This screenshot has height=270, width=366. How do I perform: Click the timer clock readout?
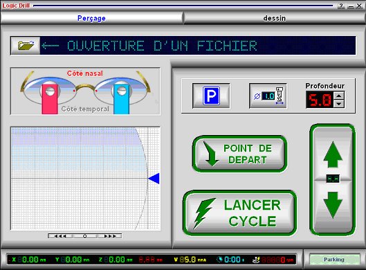pos(230,260)
